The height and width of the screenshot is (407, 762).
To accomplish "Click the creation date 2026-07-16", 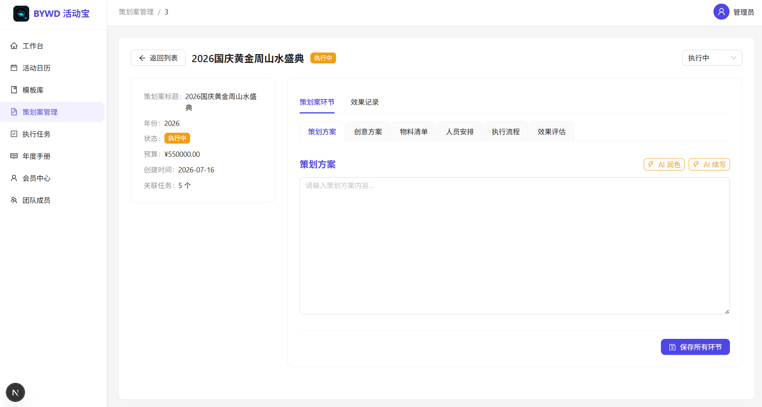I will 196,170.
